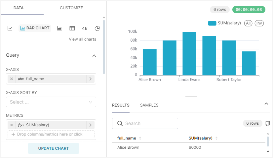Viewport: 273px width, 158px height.
Task: Remove full_name from X-Axis
Action: 12,79
